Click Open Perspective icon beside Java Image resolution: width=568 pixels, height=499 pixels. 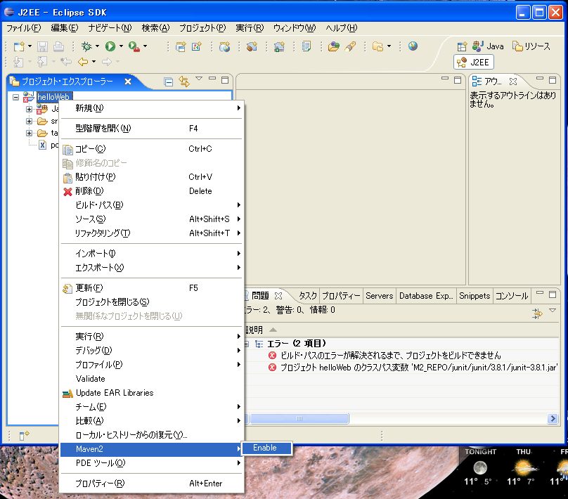pos(463,46)
